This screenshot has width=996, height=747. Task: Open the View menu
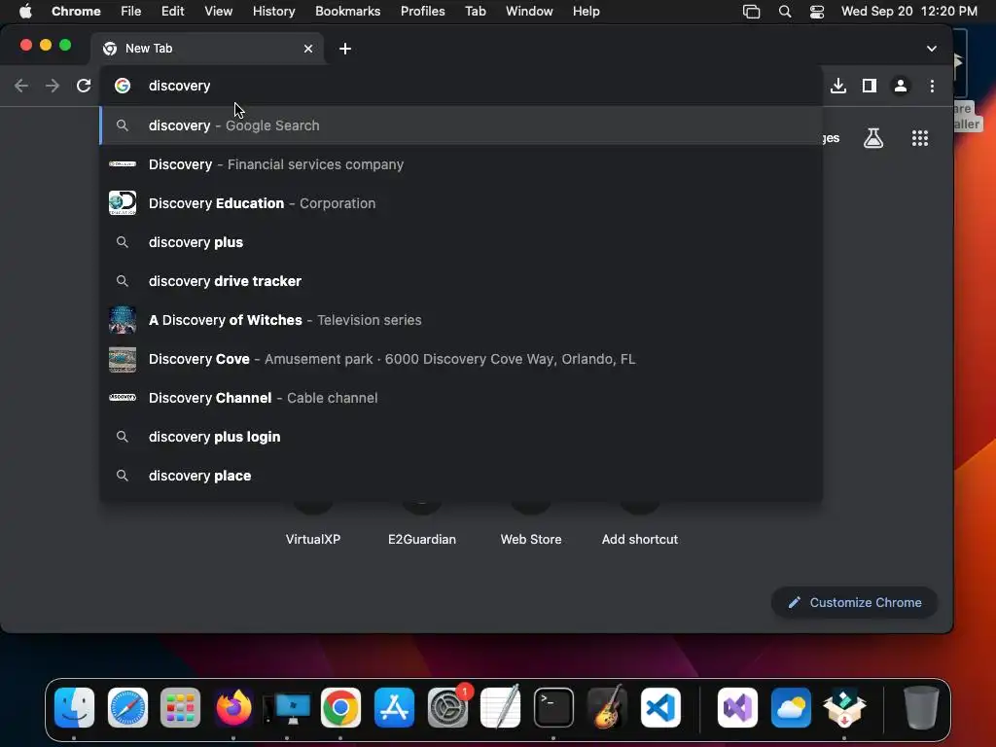(218, 12)
